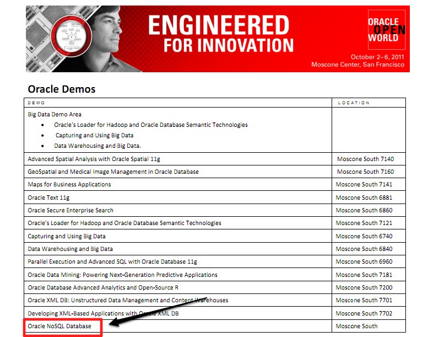Image resolution: width=428 pixels, height=337 pixels.
Task: Select Parallel Execution and Advanced SQL row
Action: pos(112,261)
